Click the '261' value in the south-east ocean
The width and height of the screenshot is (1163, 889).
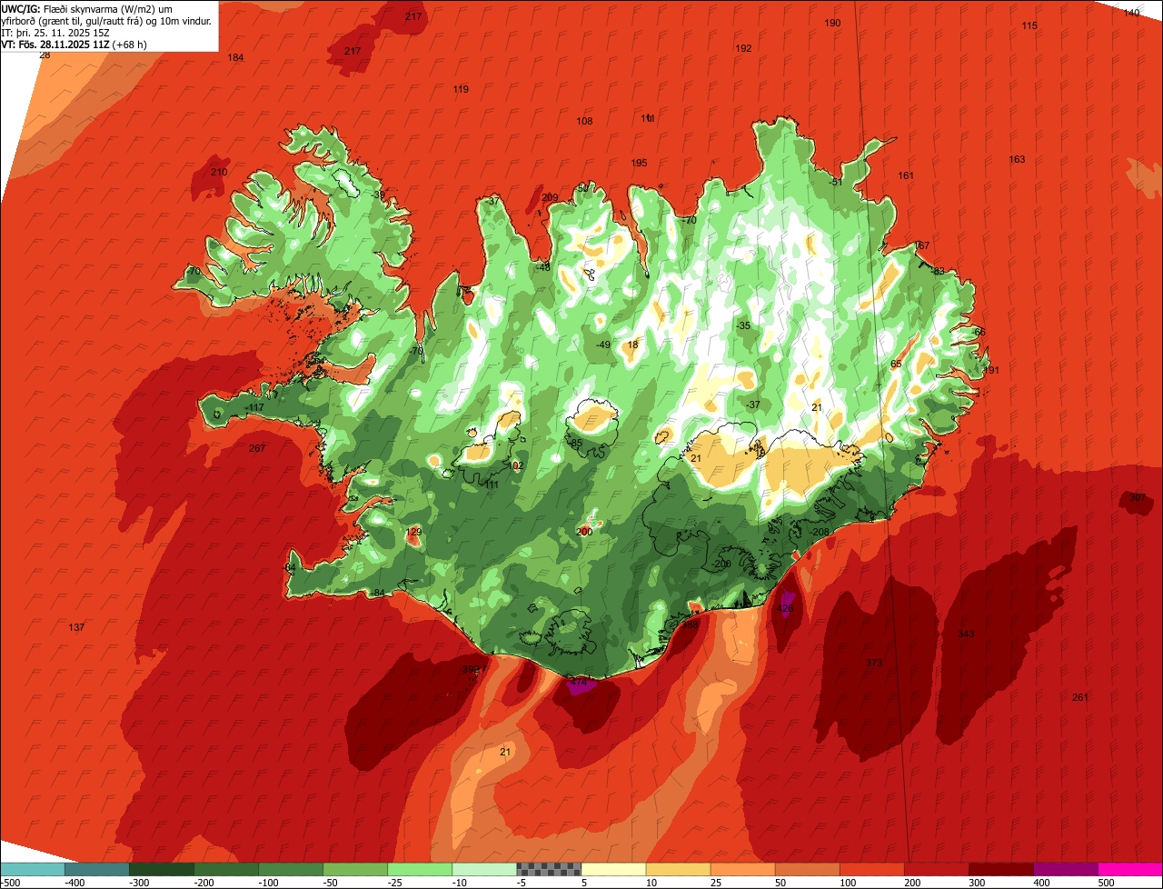point(1079,697)
